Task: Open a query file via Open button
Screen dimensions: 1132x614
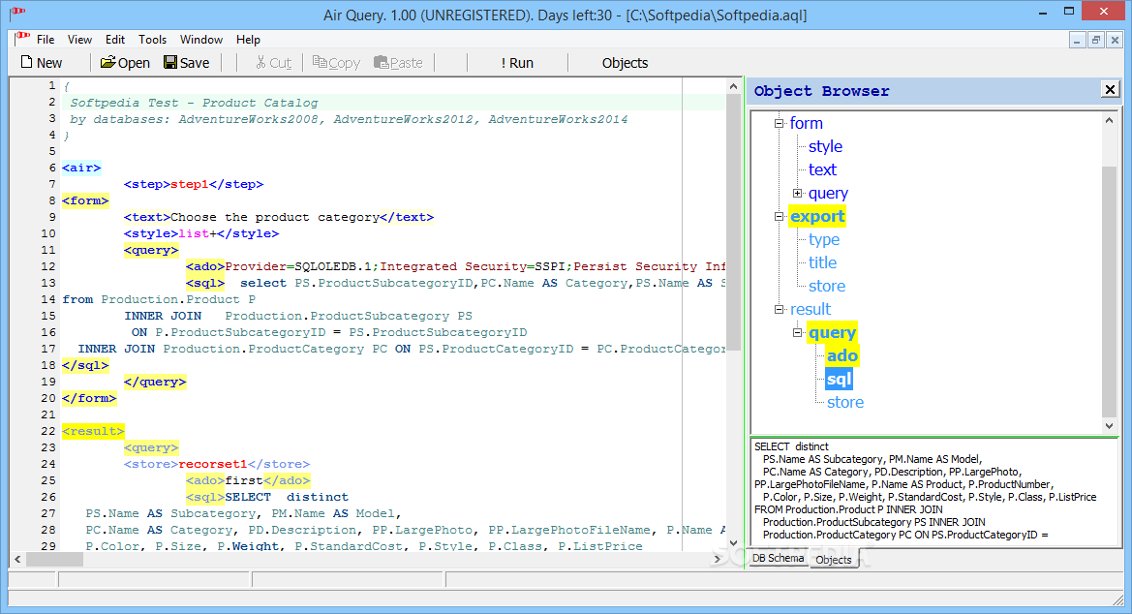Action: coord(125,63)
